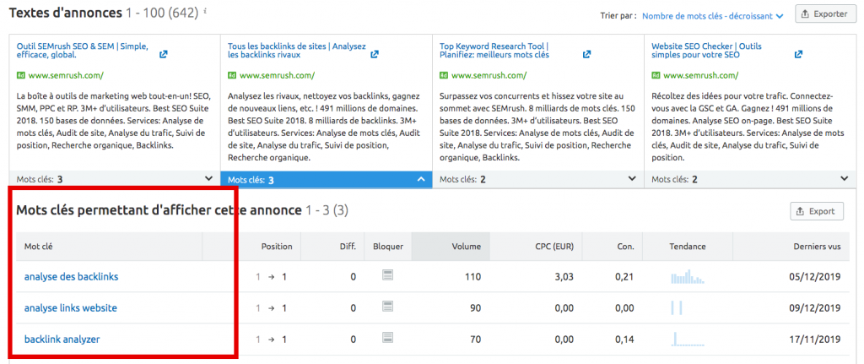The image size is (864, 364).
Task: Select competition value 0,21
Action: coord(625,276)
